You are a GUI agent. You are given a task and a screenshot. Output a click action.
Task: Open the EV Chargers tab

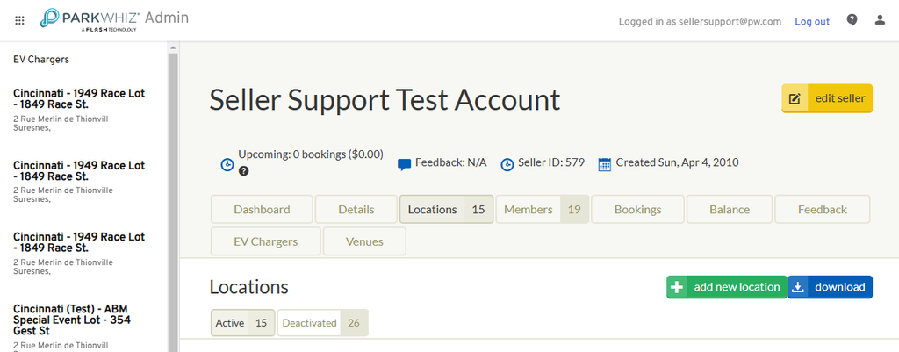pyautogui.click(x=265, y=241)
